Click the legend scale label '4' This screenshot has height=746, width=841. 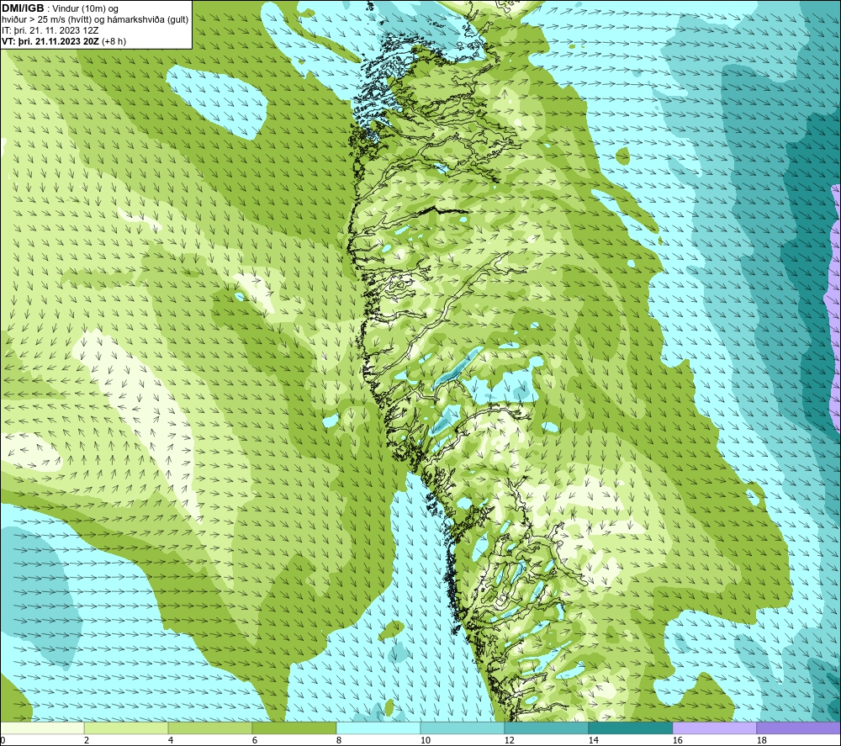point(171,740)
